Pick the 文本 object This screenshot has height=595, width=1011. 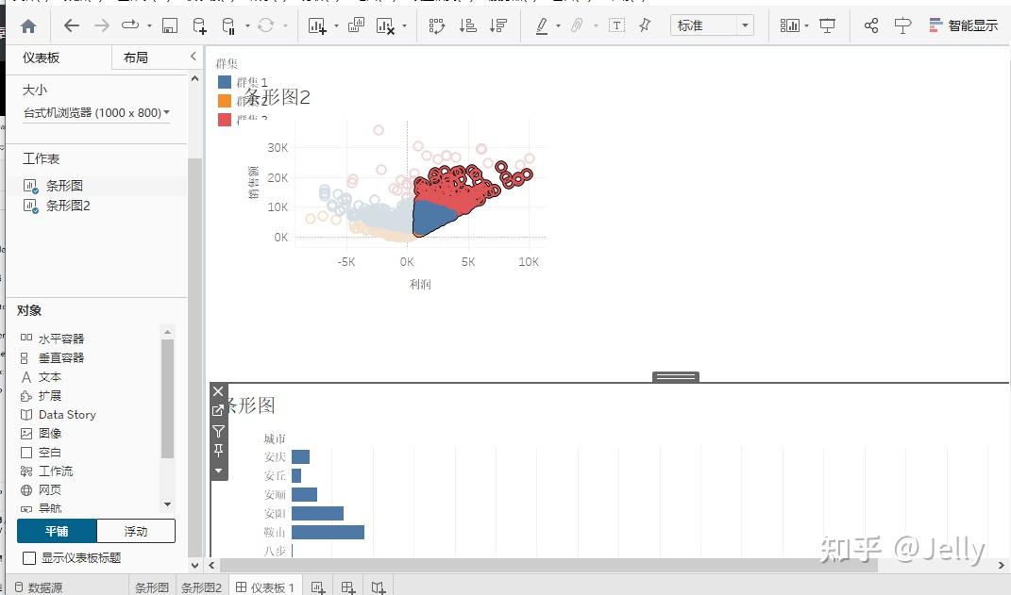[50, 376]
